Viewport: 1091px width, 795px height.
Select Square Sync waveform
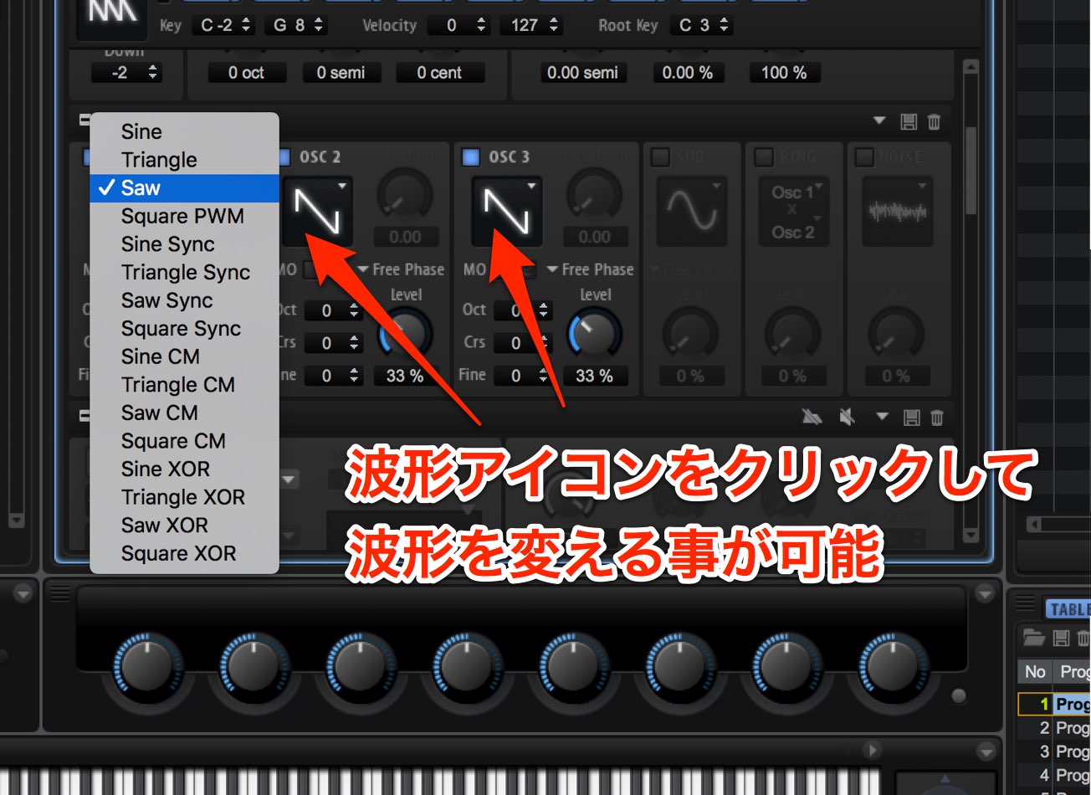184,328
